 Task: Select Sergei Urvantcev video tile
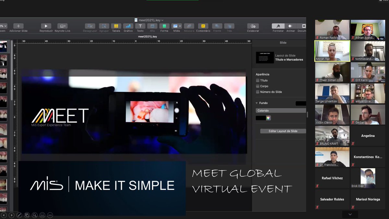(332, 93)
